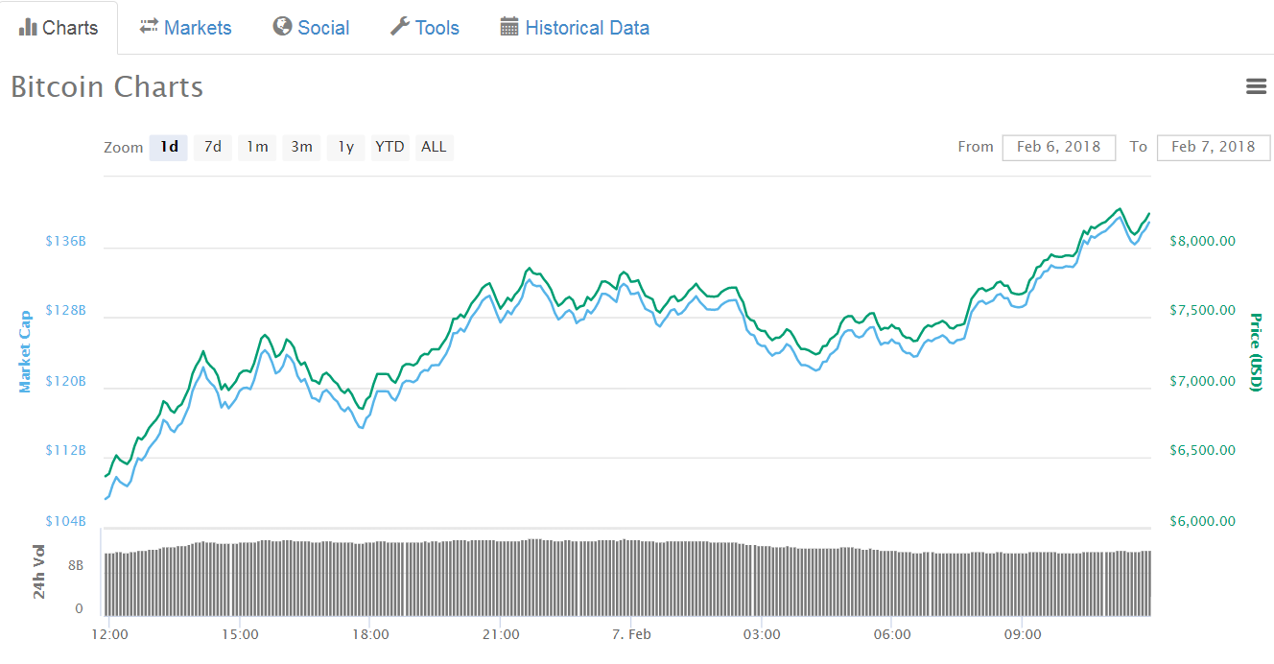Image resolution: width=1274 pixels, height=664 pixels.
Task: Click the 24h Vol axis label
Action: 39,572
